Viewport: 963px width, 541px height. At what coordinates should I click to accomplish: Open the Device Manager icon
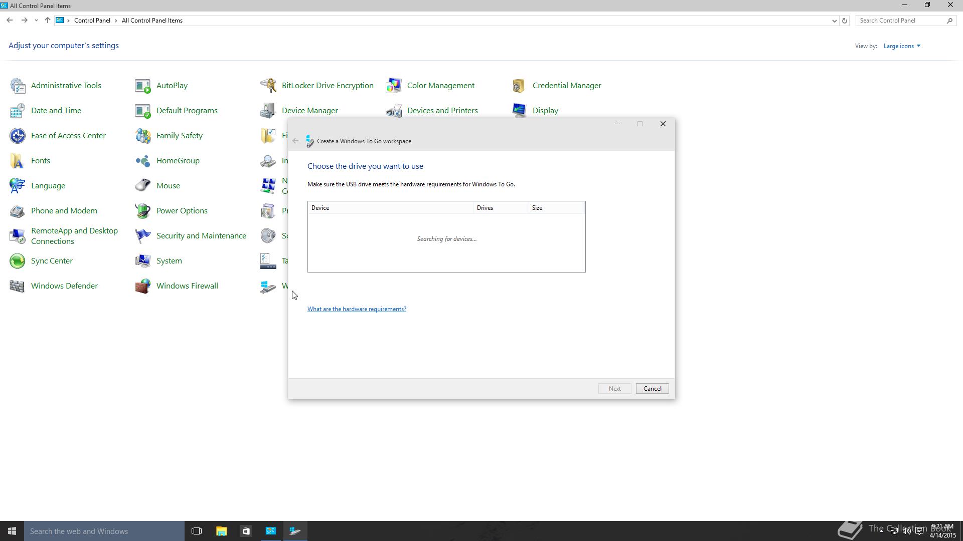268,111
